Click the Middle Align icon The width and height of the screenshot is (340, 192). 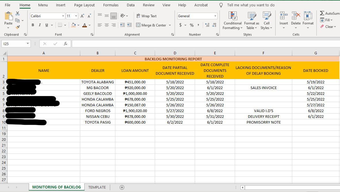tap(107, 16)
